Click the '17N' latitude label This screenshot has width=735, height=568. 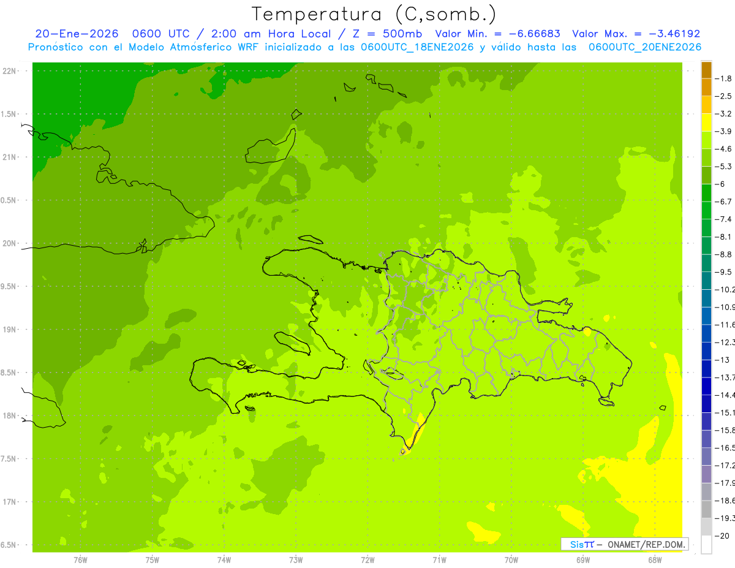(x=9, y=502)
